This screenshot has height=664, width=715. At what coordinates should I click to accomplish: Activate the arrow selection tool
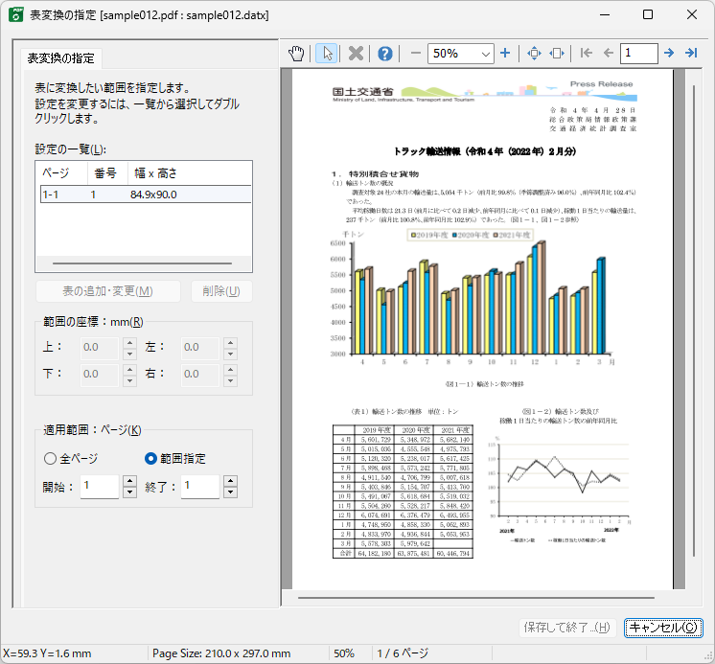pyautogui.click(x=327, y=54)
